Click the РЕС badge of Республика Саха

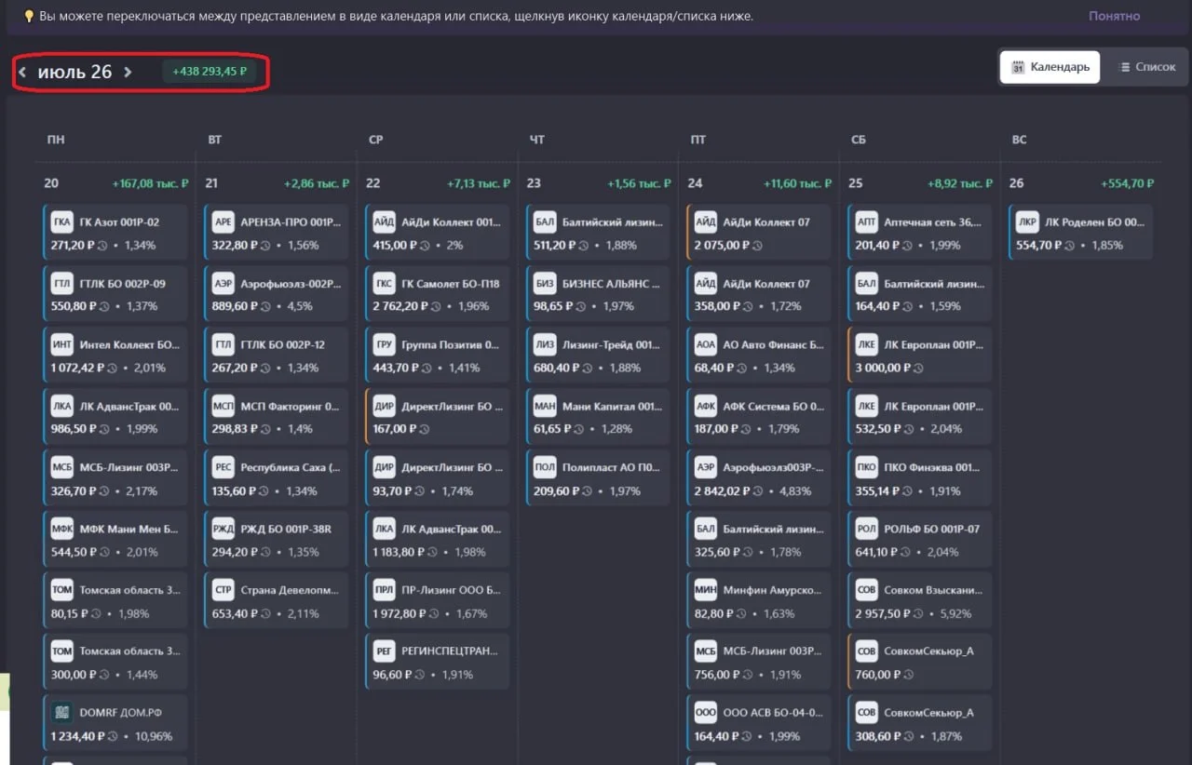pyautogui.click(x=223, y=468)
